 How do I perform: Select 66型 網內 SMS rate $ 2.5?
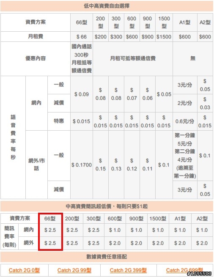[50, 230]
